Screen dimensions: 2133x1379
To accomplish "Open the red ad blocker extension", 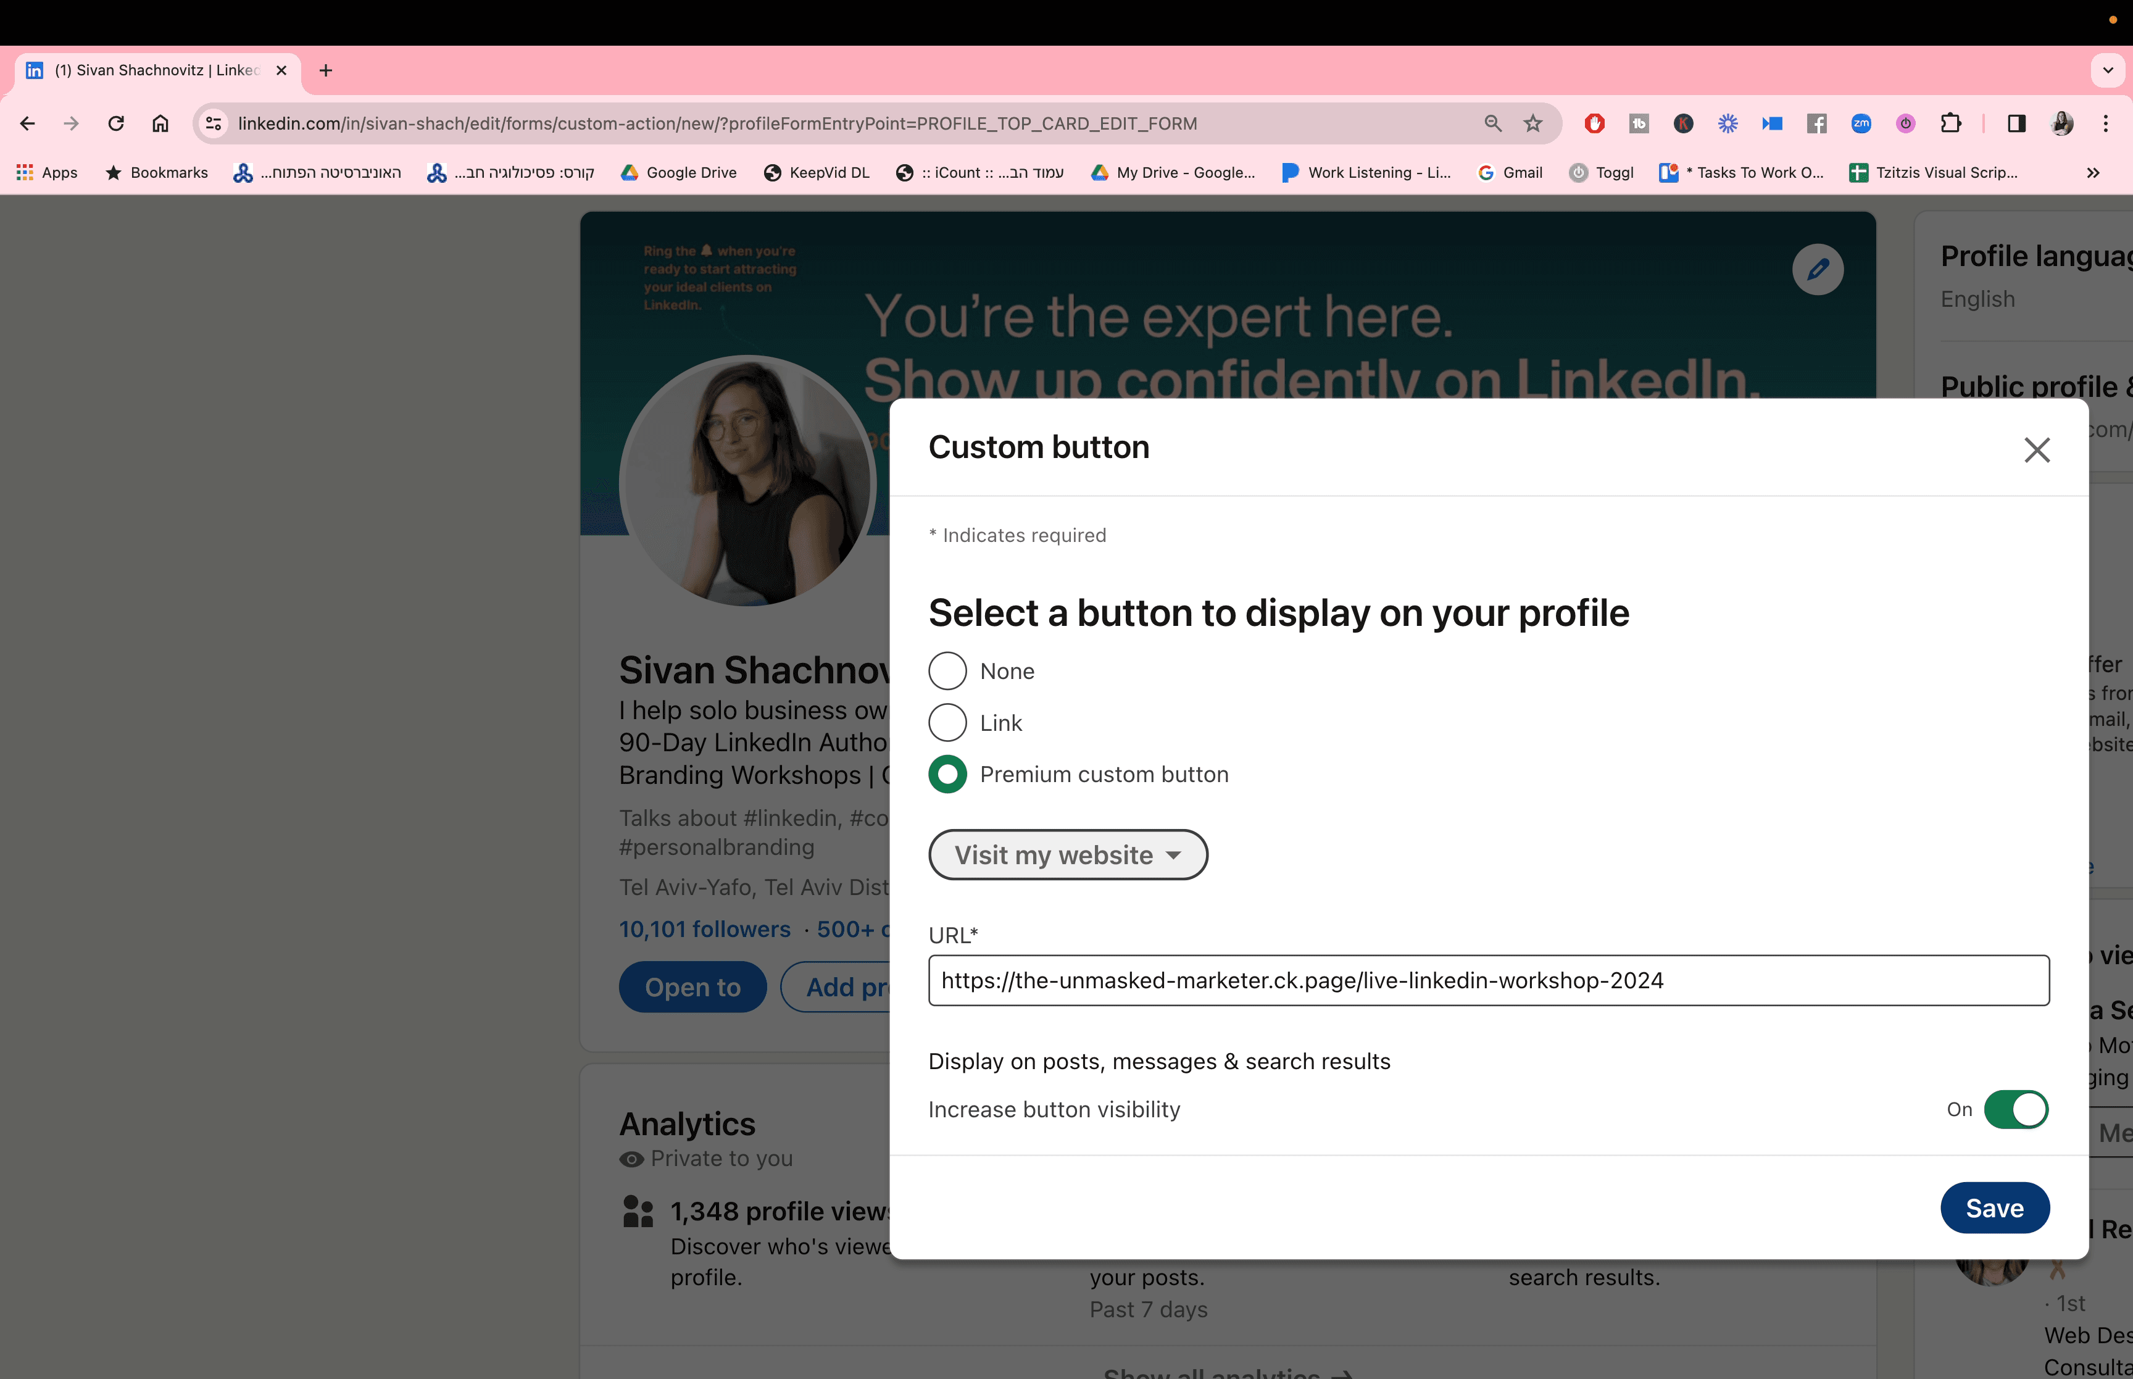I will click(x=1594, y=123).
